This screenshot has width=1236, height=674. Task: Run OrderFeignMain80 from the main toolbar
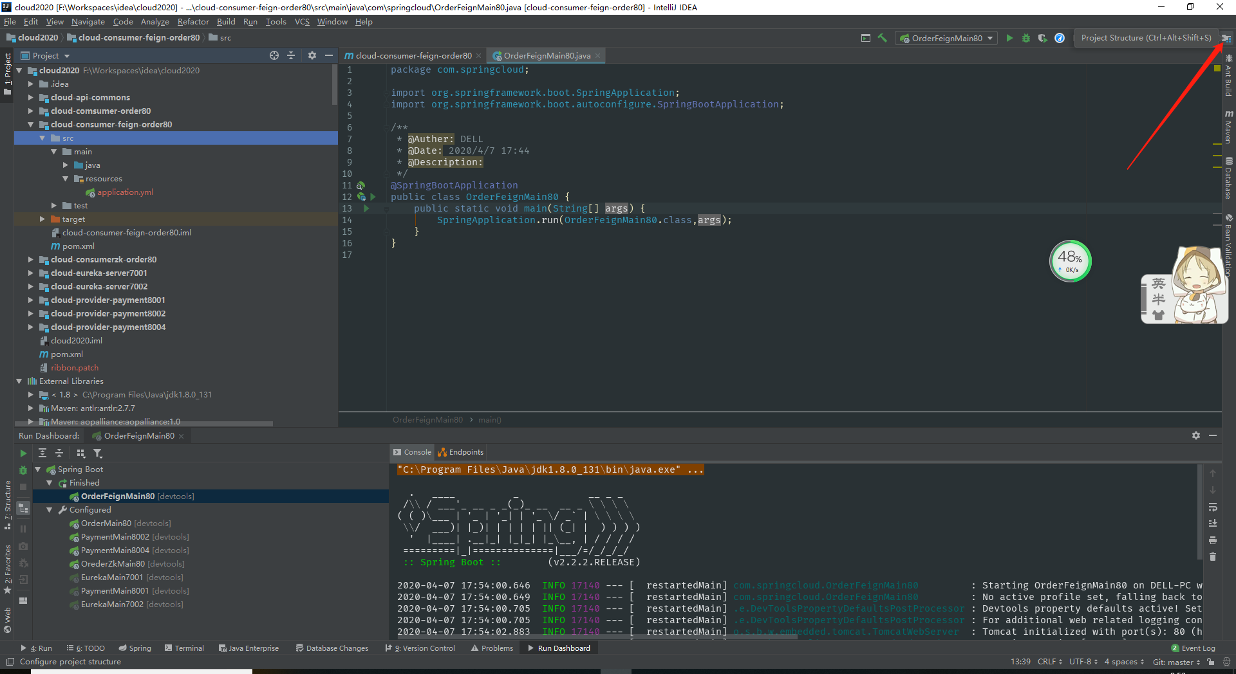pos(1009,38)
